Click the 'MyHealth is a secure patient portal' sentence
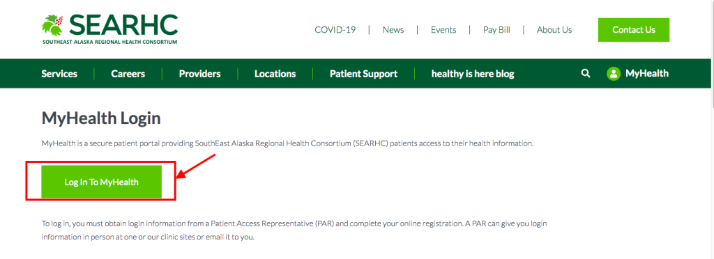714x259 pixels. click(287, 143)
